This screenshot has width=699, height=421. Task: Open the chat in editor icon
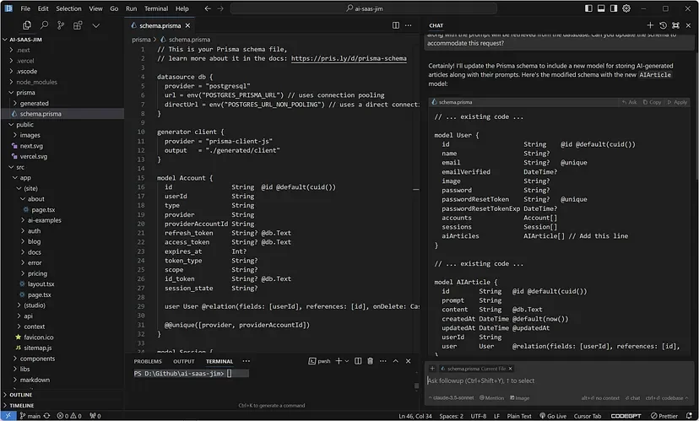pyautogui.click(x=676, y=25)
